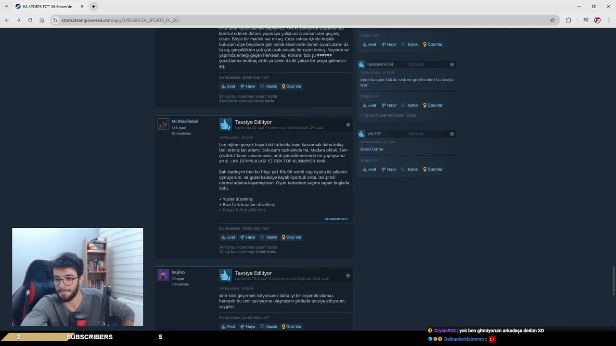Open hajiiso's 'Tavsiye Ediliyor' review title
The image size is (616, 346).
(253, 273)
